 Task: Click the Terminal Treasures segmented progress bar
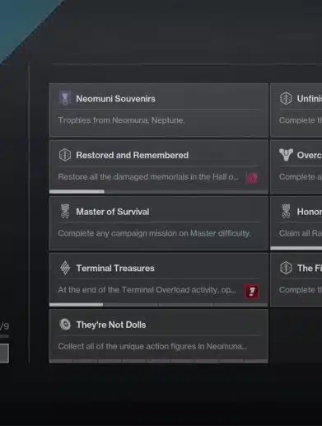click(x=159, y=305)
